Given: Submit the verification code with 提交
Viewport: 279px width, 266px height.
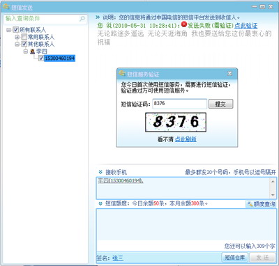Looking at the screenshot, I should click(220, 104).
